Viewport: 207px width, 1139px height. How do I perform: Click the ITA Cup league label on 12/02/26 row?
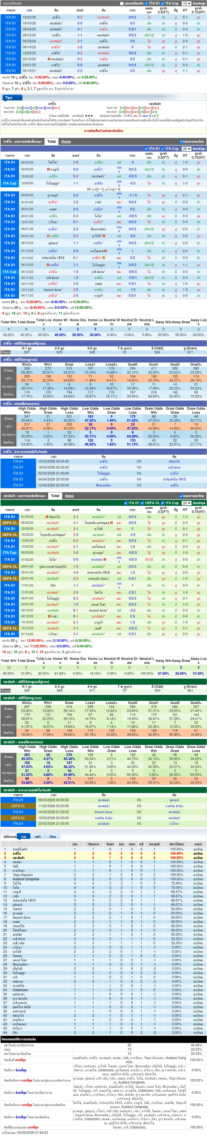click(x=10, y=183)
